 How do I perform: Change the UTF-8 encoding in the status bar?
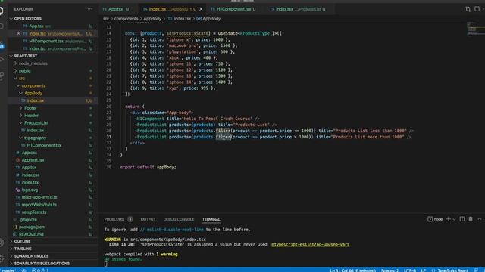[x=410, y=270]
